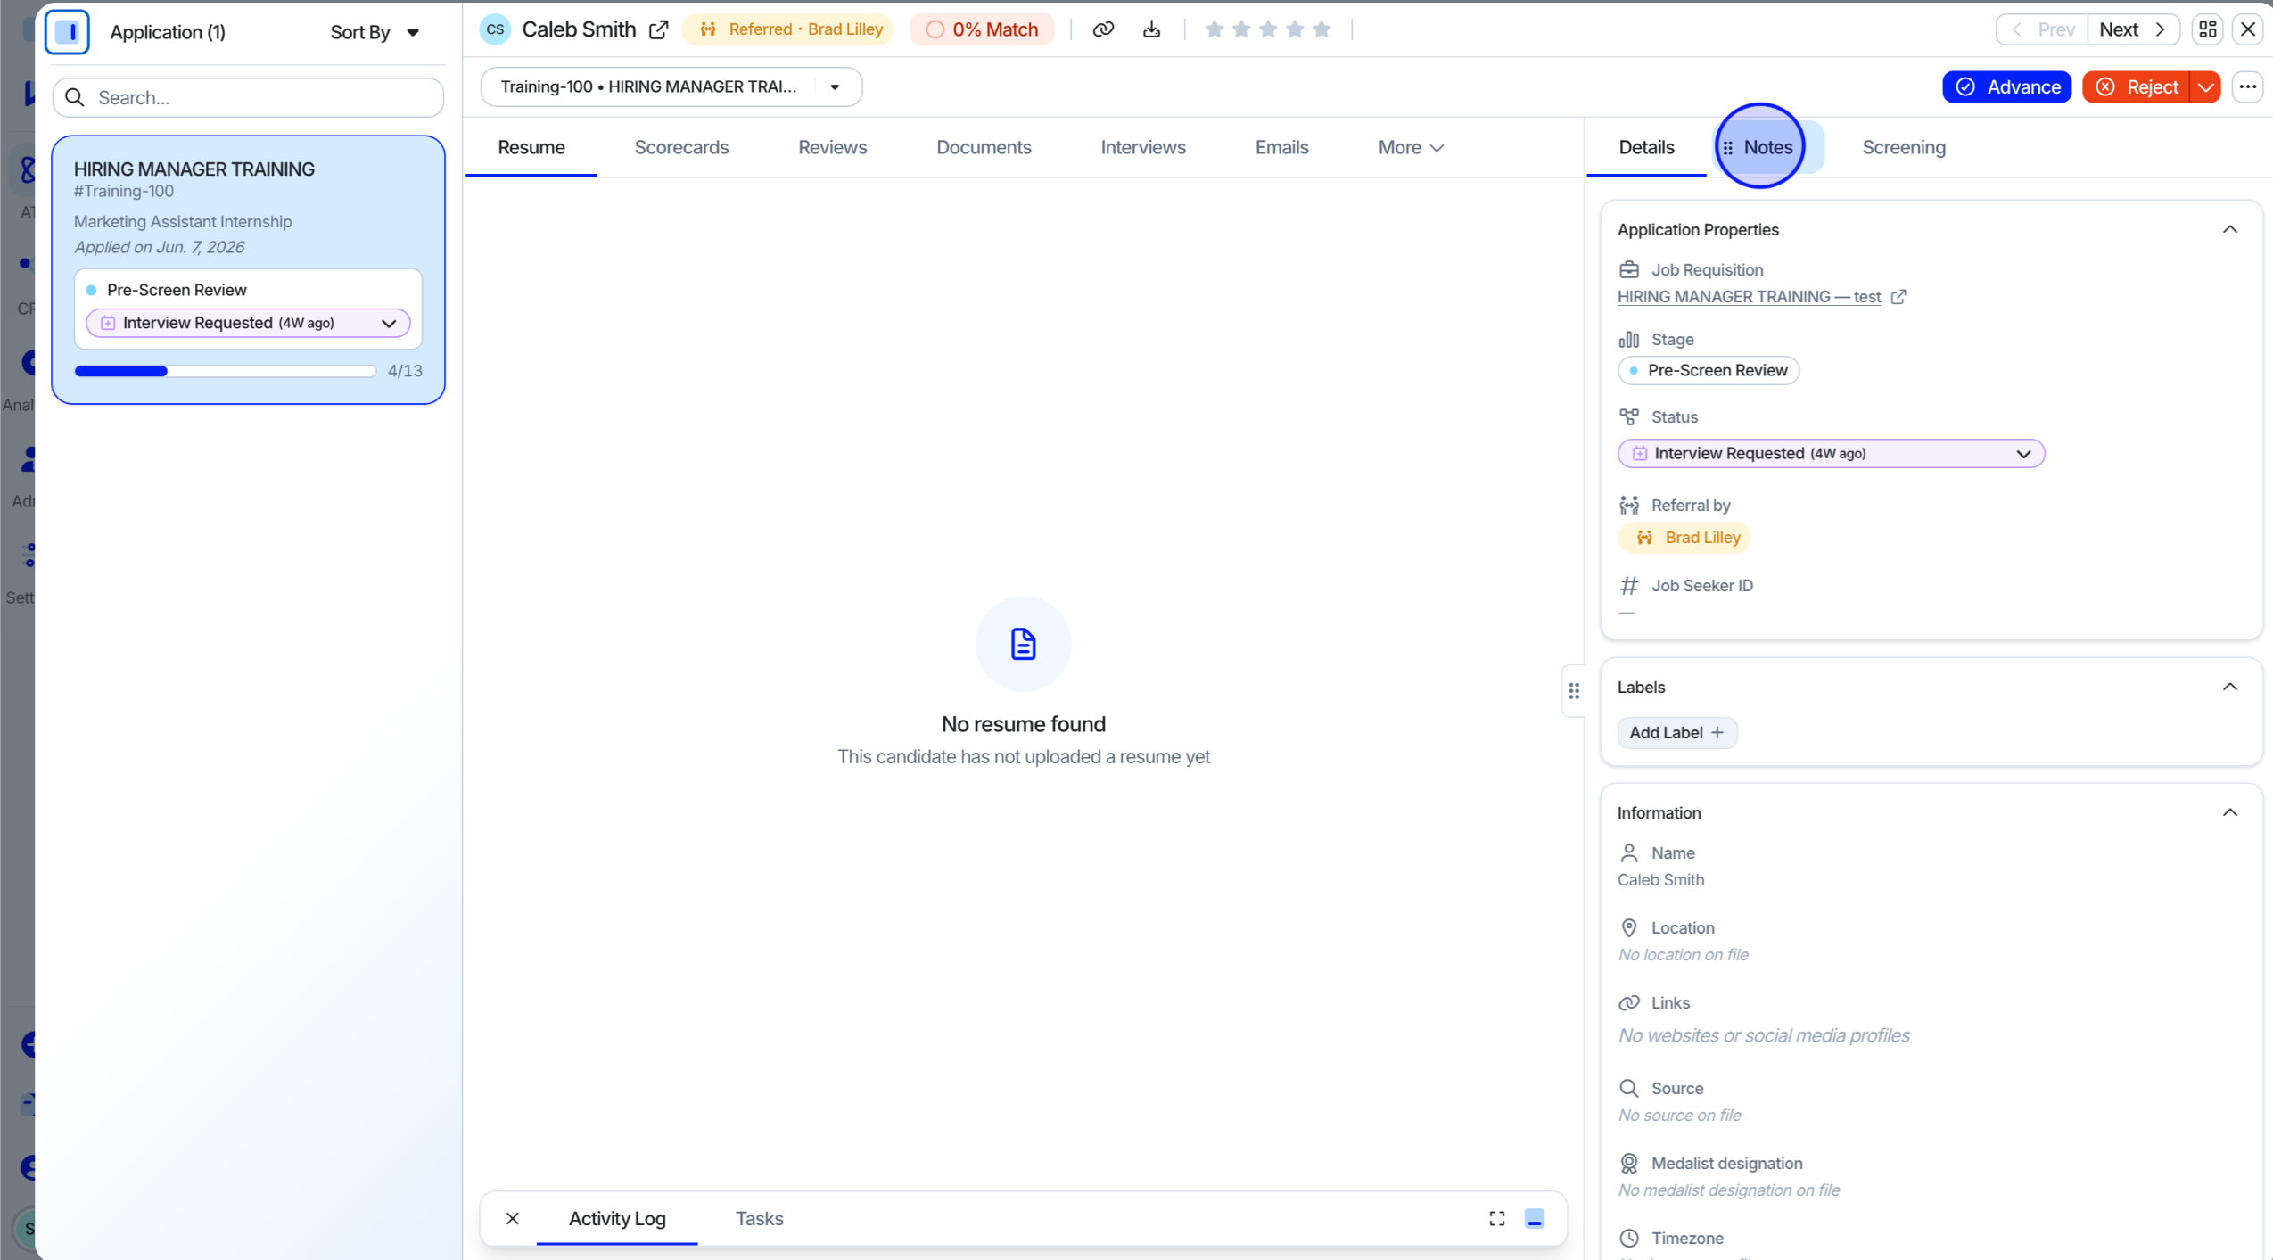
Task: Open the Sort By dropdown
Action: (x=375, y=32)
